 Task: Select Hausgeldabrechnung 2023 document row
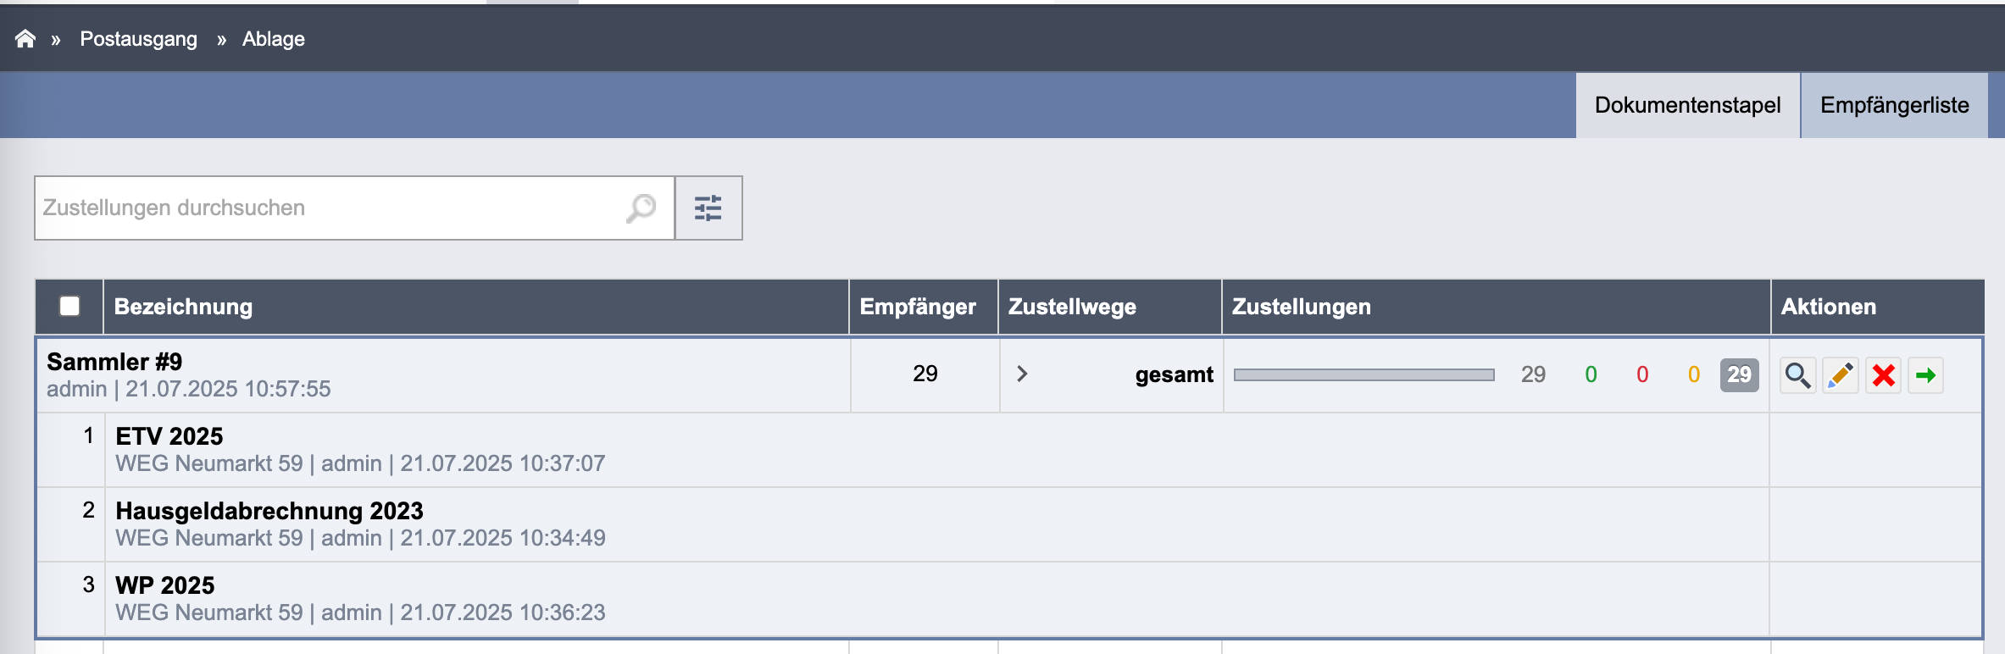pos(269,511)
